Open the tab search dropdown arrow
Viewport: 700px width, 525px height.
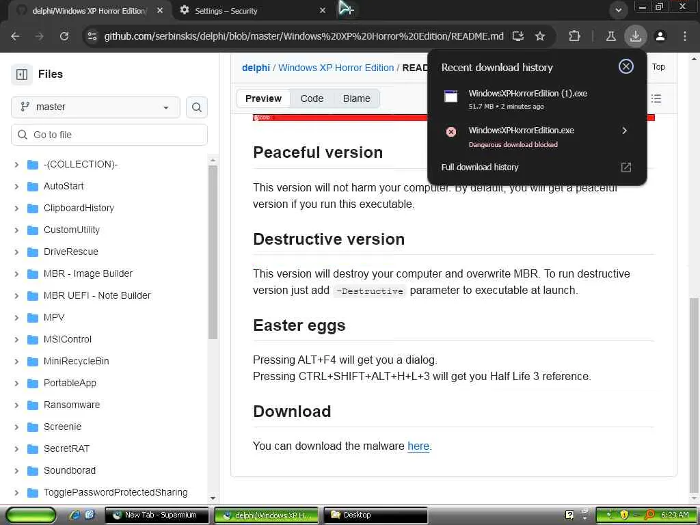coord(618,10)
